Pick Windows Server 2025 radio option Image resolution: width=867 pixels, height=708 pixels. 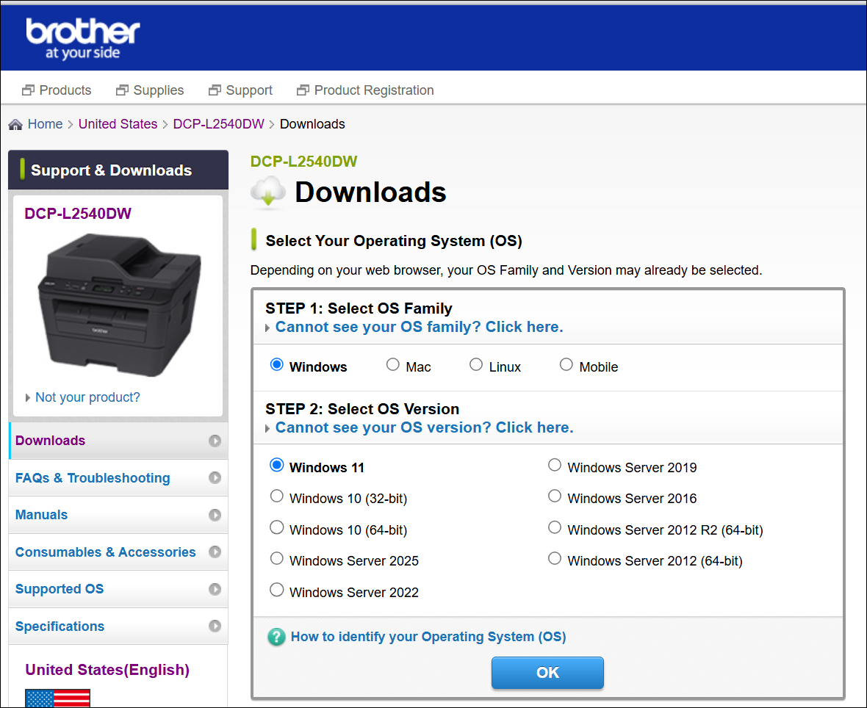(x=276, y=559)
